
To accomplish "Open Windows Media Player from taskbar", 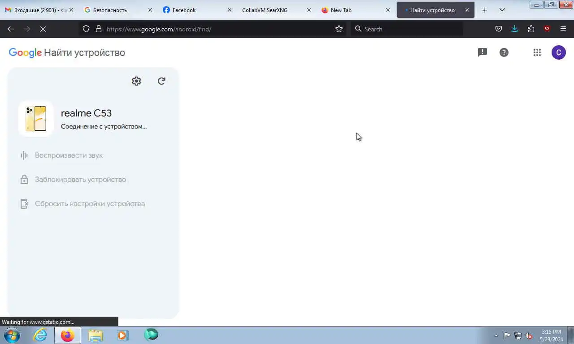I will [x=122, y=335].
